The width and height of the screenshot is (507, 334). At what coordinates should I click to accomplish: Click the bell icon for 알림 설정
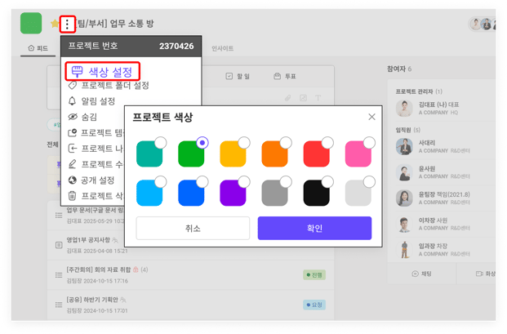tap(73, 101)
